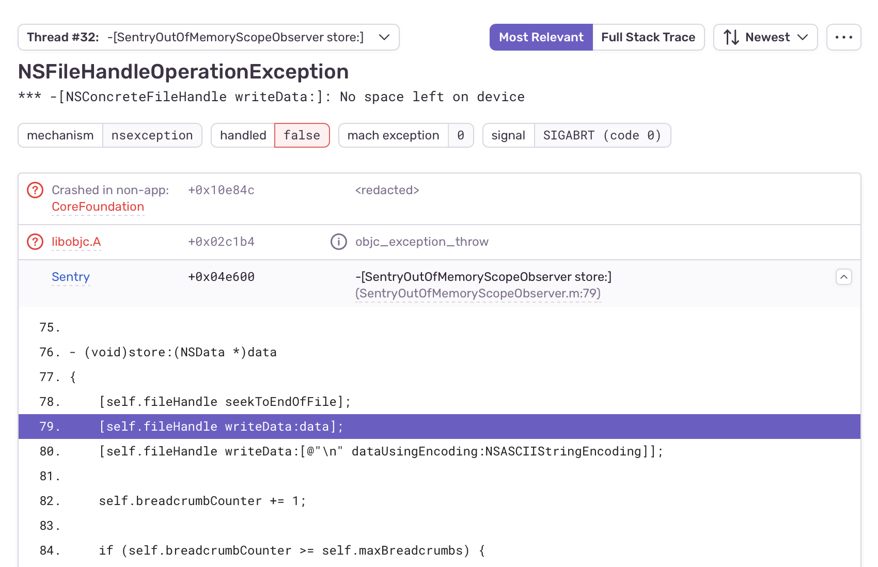Open the three-dots more options menu

(844, 37)
